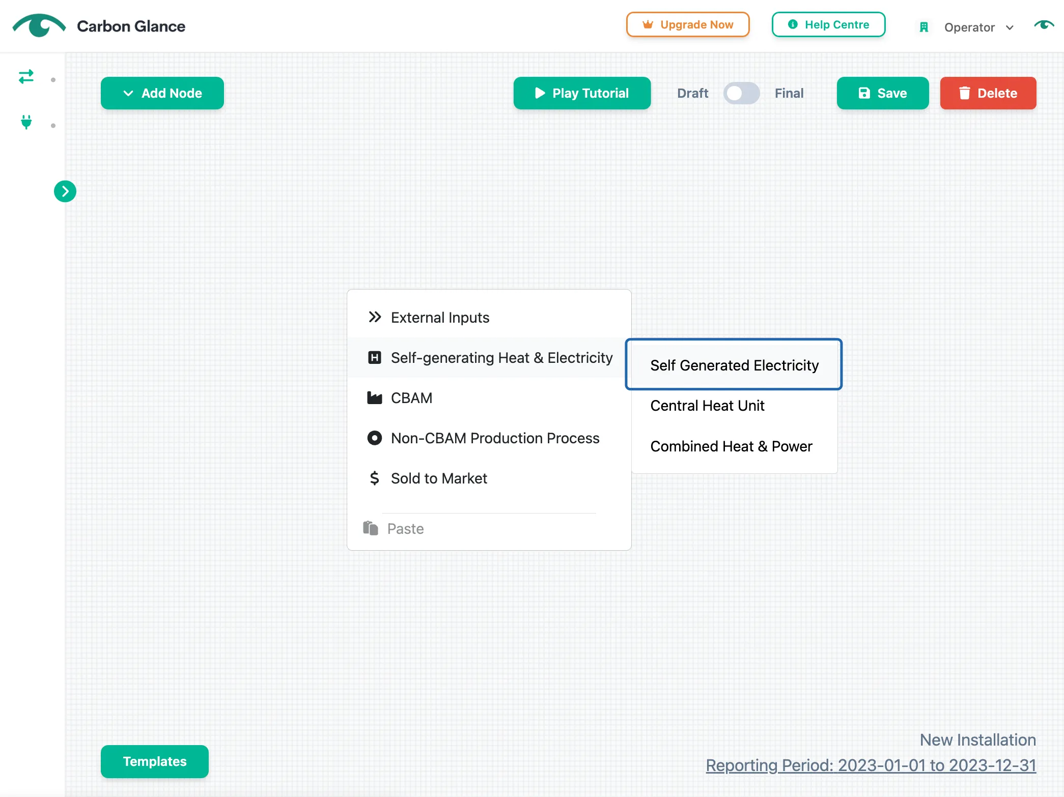Open the power plug sidebar icon
This screenshot has width=1064, height=797.
[26, 122]
